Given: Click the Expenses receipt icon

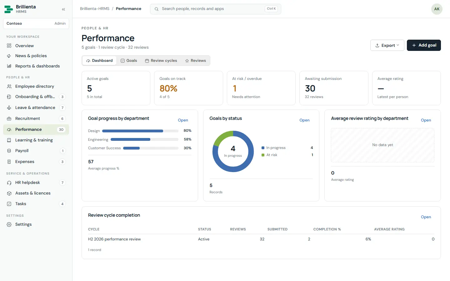Looking at the screenshot, I should (9, 162).
